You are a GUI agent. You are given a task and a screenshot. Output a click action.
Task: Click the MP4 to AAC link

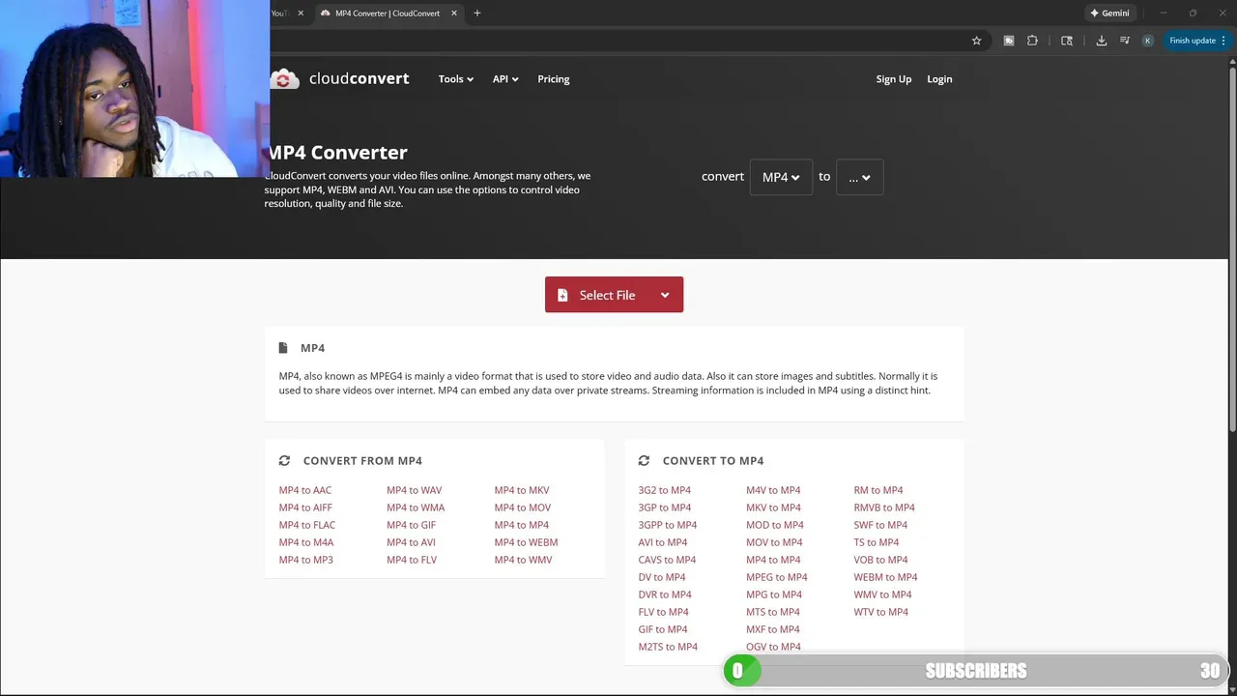[x=305, y=490]
